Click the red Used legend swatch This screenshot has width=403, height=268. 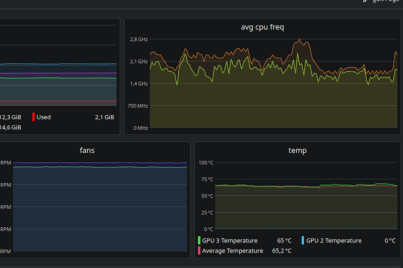pyautogui.click(x=33, y=117)
